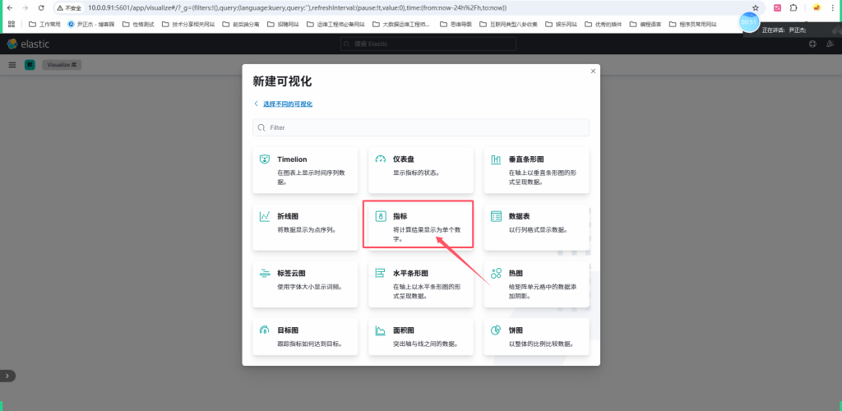842x411 pixels.
Task: Select the Timelion visualization icon
Action: tap(265, 159)
